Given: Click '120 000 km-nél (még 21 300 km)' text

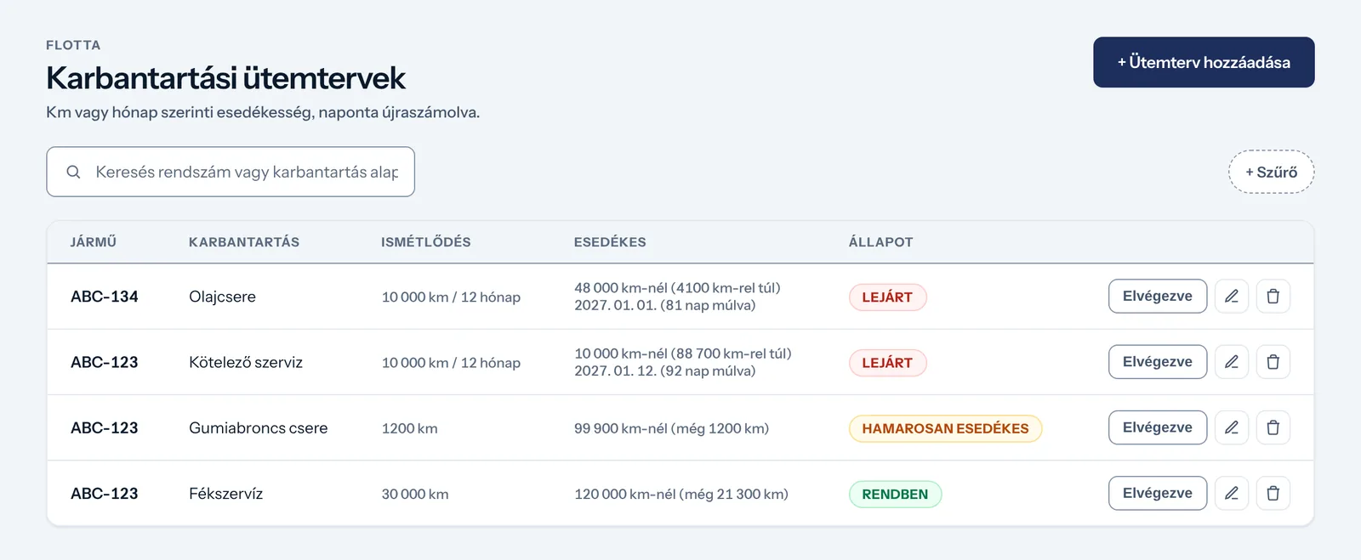Looking at the screenshot, I should click(681, 494).
